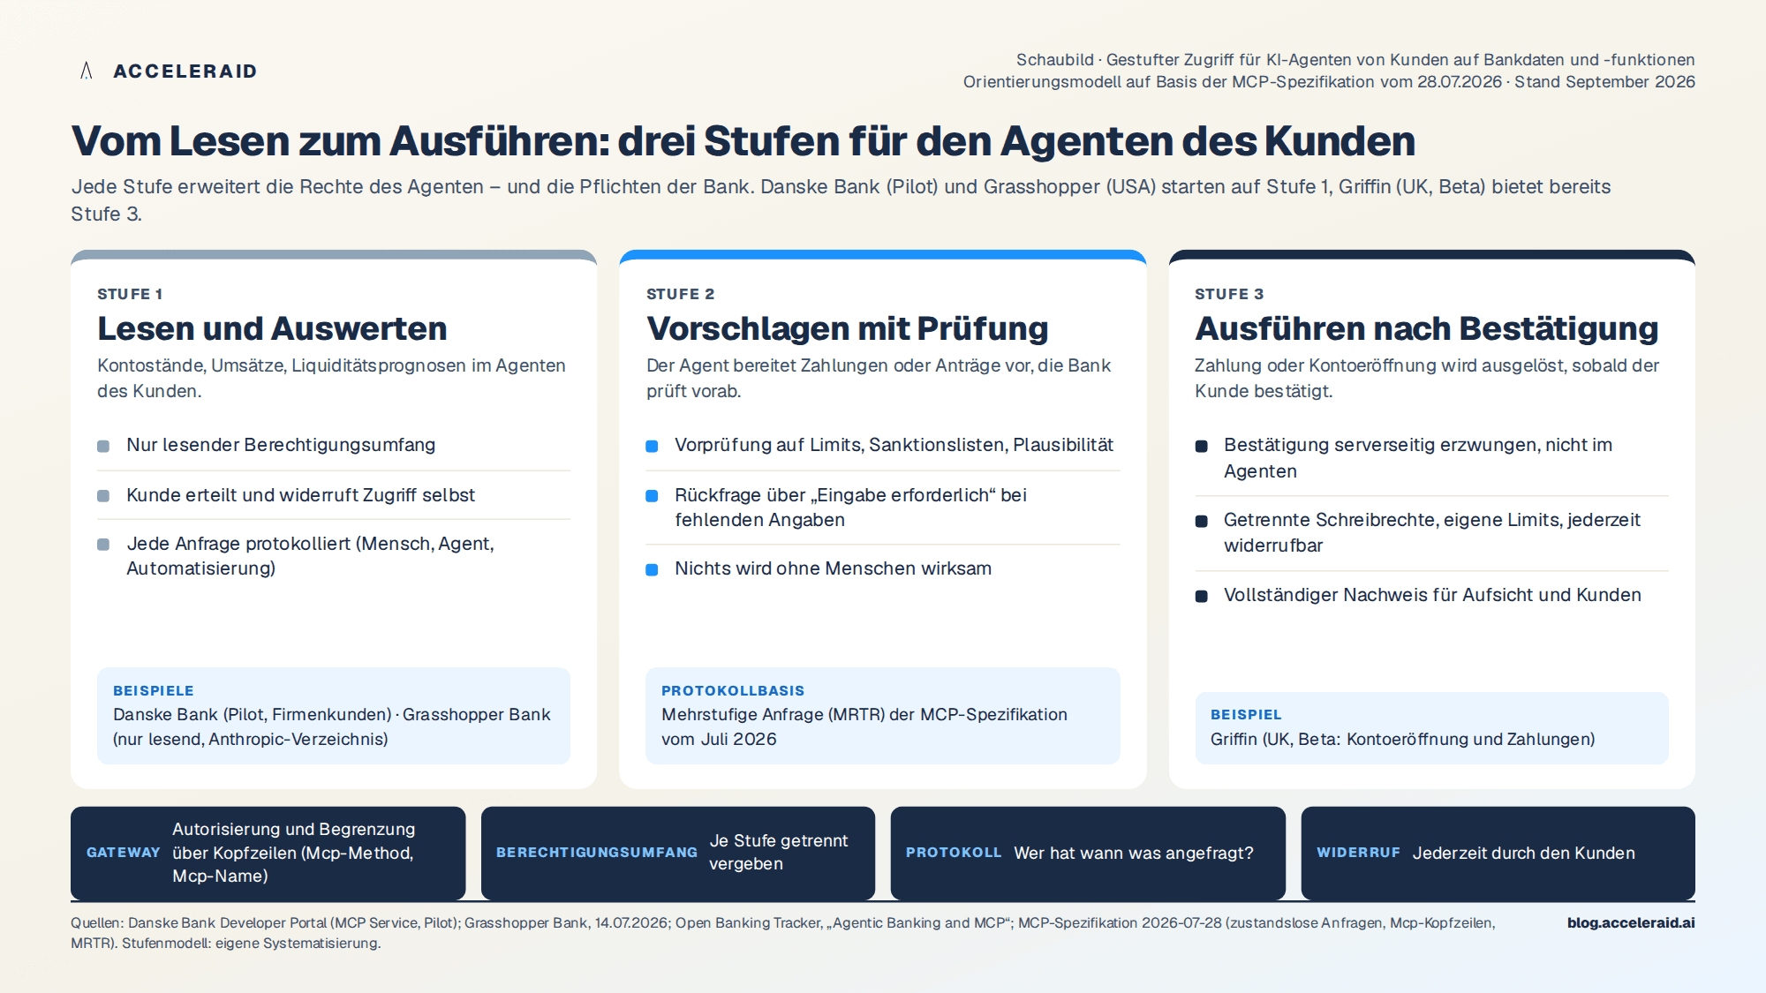Select the 'STUFE 1' label
The width and height of the screenshot is (1766, 993).
pyautogui.click(x=130, y=294)
